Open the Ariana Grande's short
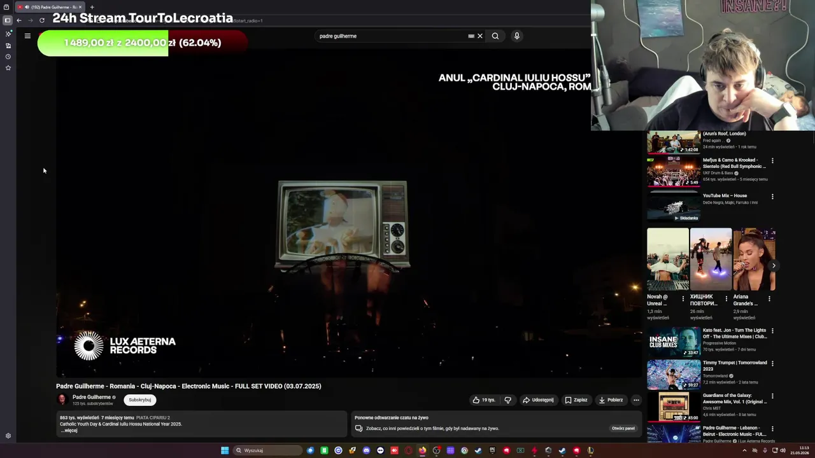 click(754, 260)
